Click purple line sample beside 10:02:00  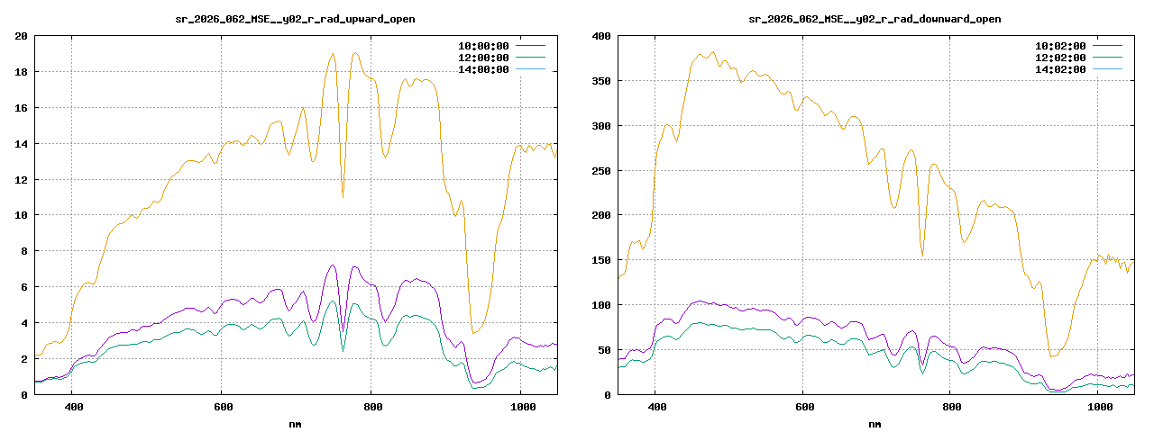pos(1107,45)
